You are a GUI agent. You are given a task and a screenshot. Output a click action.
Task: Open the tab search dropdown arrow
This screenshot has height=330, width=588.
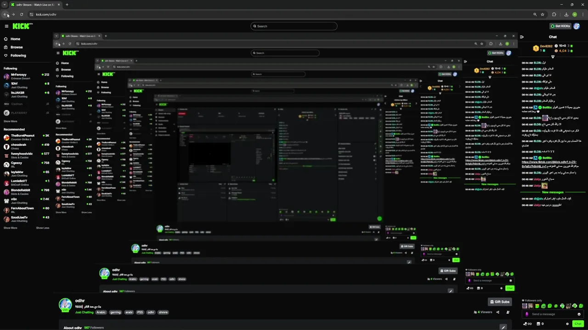5,5
